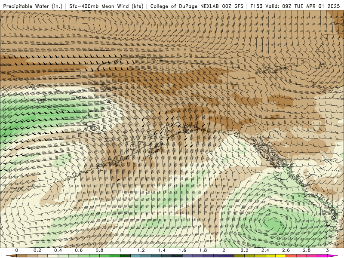344x258 pixels.
Task: Click the colorbar label '1.6'
Action: click(182, 250)
